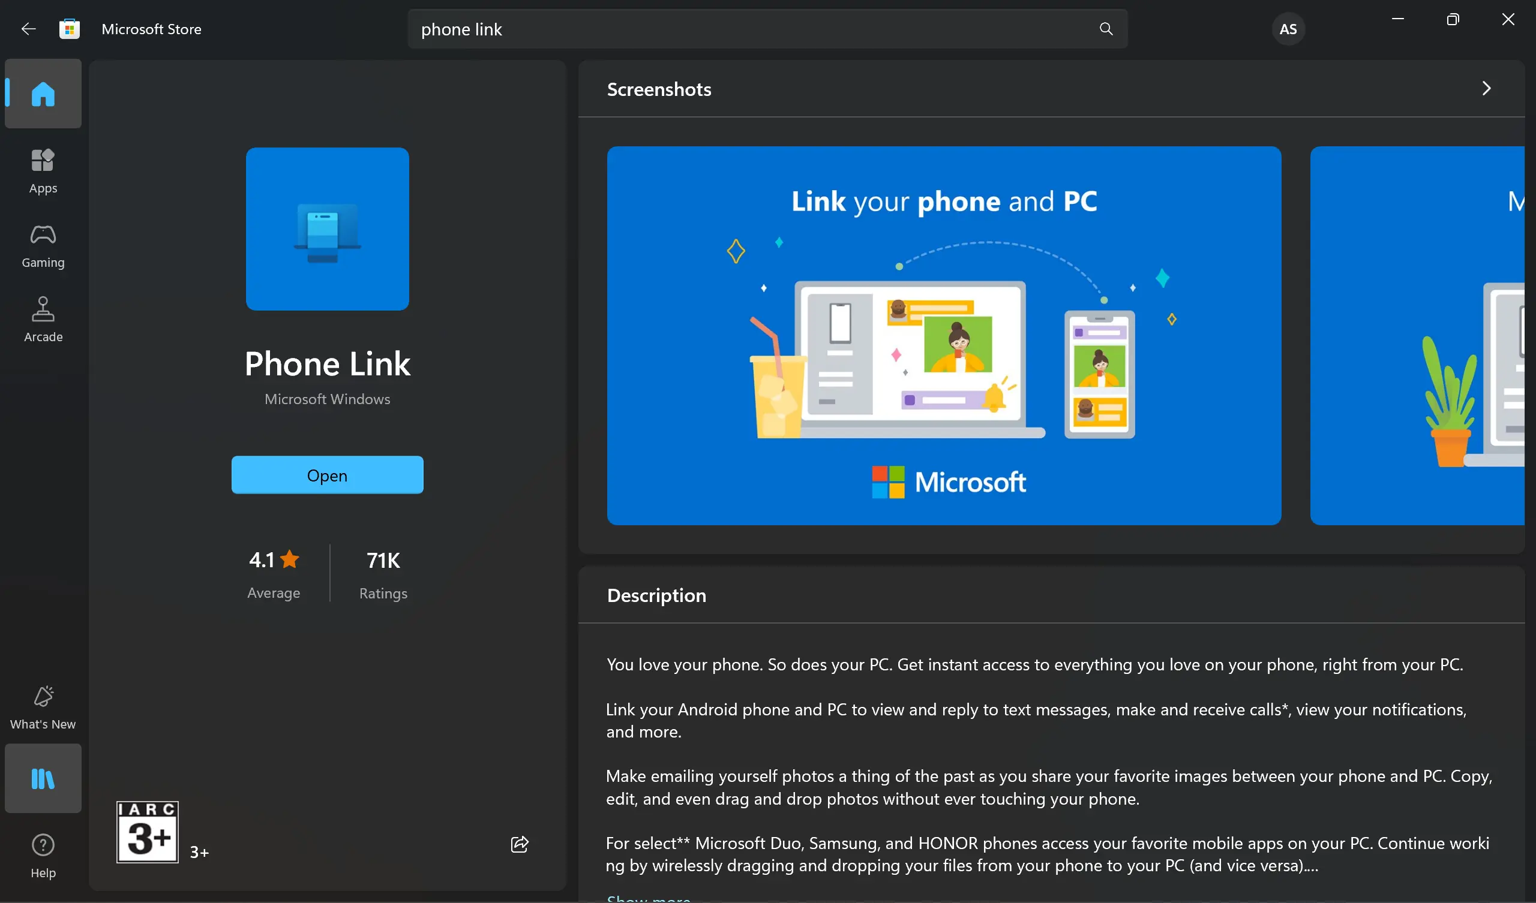Image resolution: width=1536 pixels, height=903 pixels.
Task: Close the Microsoft Store window
Action: pyautogui.click(x=1507, y=19)
